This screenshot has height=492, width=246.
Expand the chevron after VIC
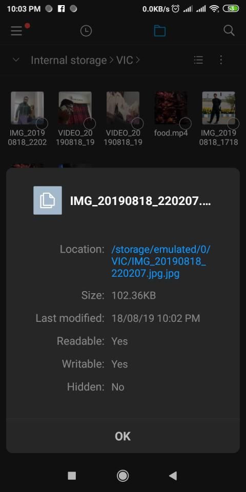coord(137,60)
